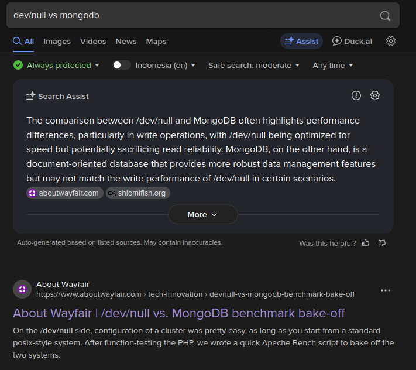Viewport: 416px width, 370px height.
Task: Toggle the Indonesia region switch
Action: coord(122,65)
